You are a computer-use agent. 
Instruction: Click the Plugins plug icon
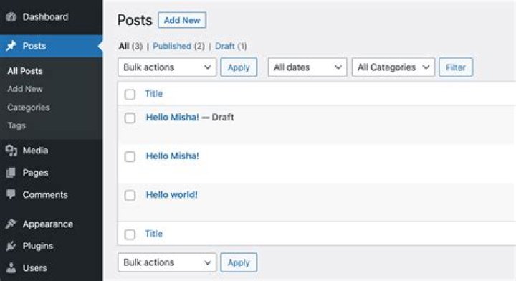click(11, 246)
